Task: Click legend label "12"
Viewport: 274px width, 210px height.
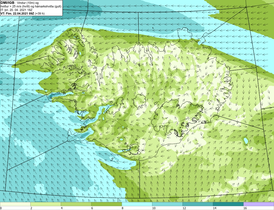Action: click(184, 208)
